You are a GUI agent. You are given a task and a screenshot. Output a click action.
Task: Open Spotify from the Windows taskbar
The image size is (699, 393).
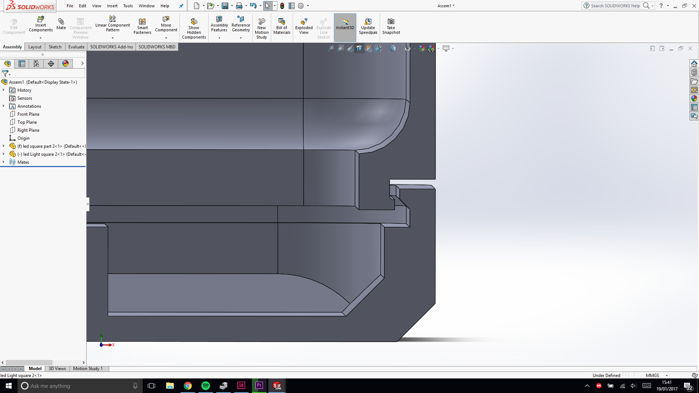206,386
